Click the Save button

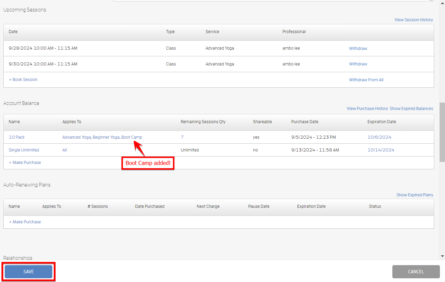coord(28,272)
